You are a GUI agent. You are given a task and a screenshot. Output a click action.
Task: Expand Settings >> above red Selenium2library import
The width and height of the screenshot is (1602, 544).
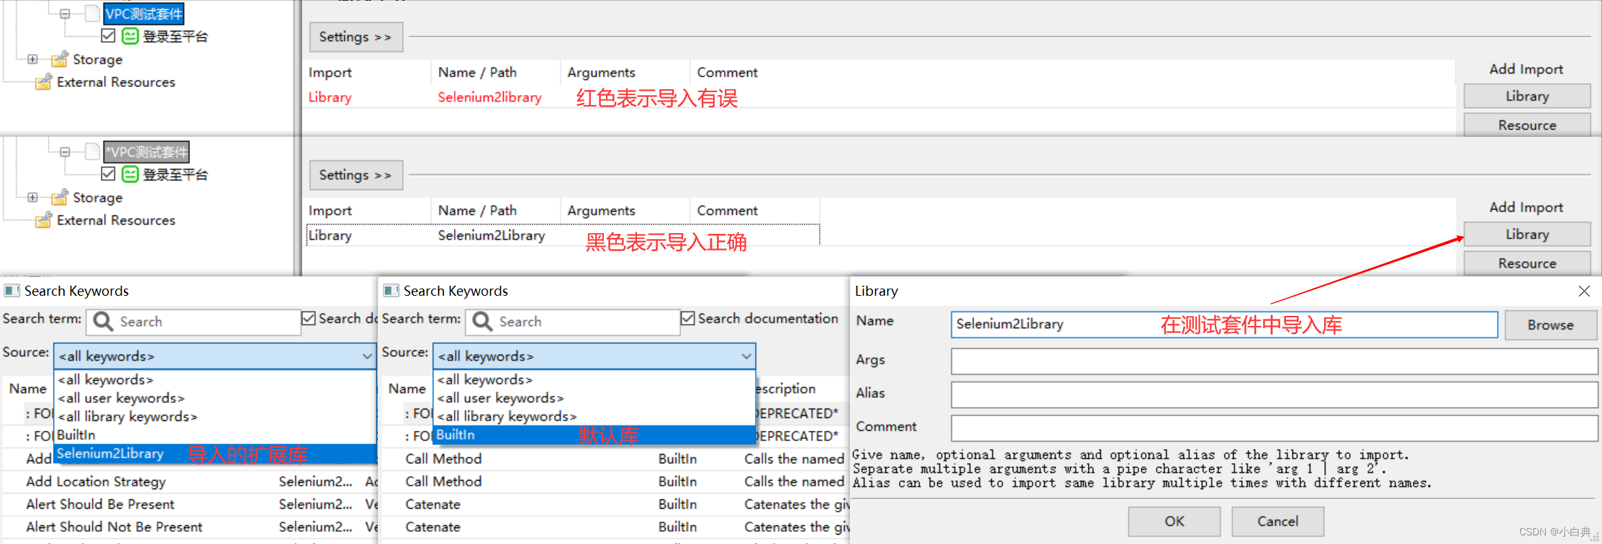tap(356, 37)
